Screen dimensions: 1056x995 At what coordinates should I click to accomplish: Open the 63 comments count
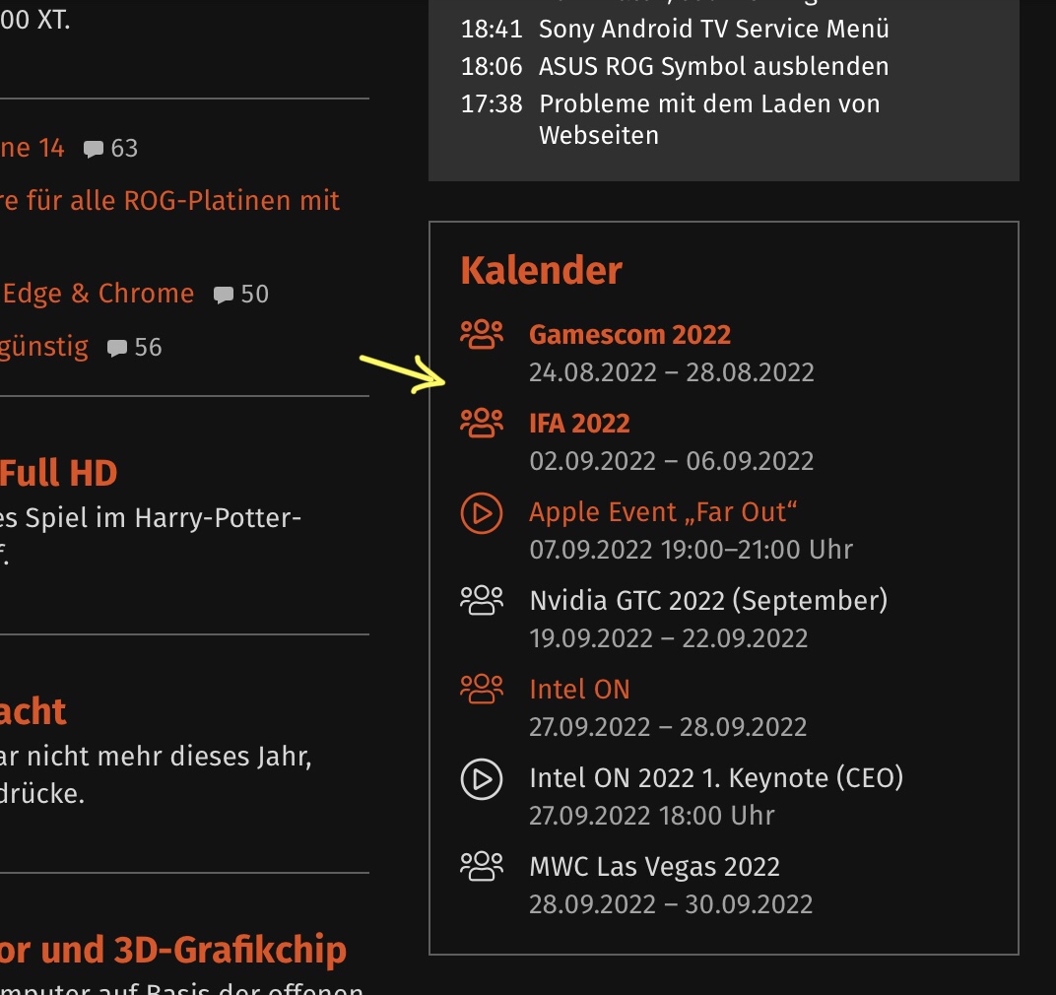(x=124, y=148)
